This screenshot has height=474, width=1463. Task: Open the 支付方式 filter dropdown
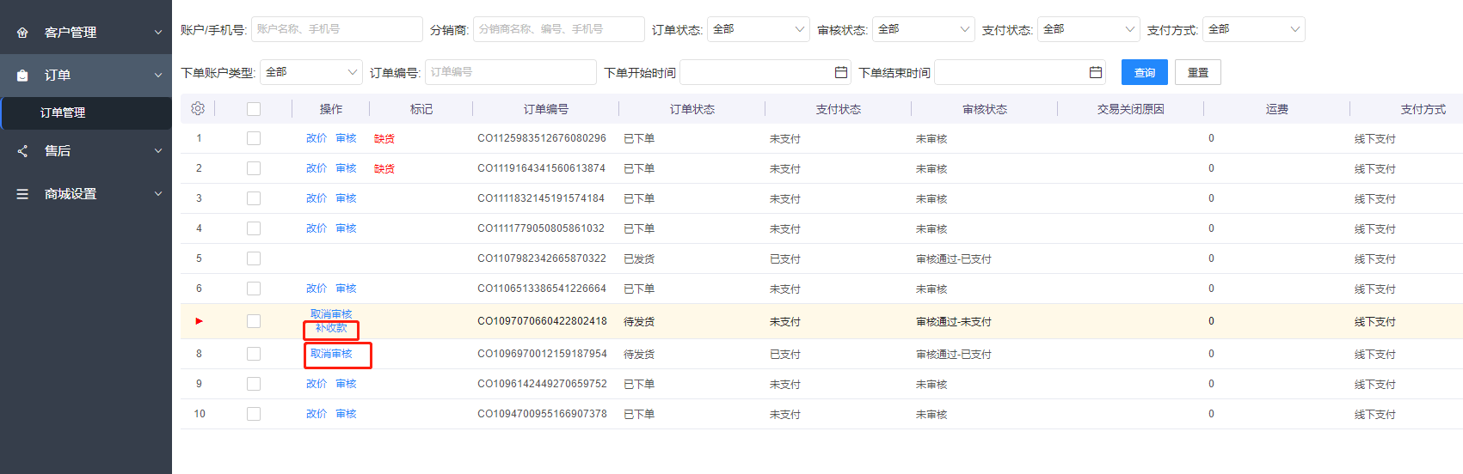(x=1253, y=29)
